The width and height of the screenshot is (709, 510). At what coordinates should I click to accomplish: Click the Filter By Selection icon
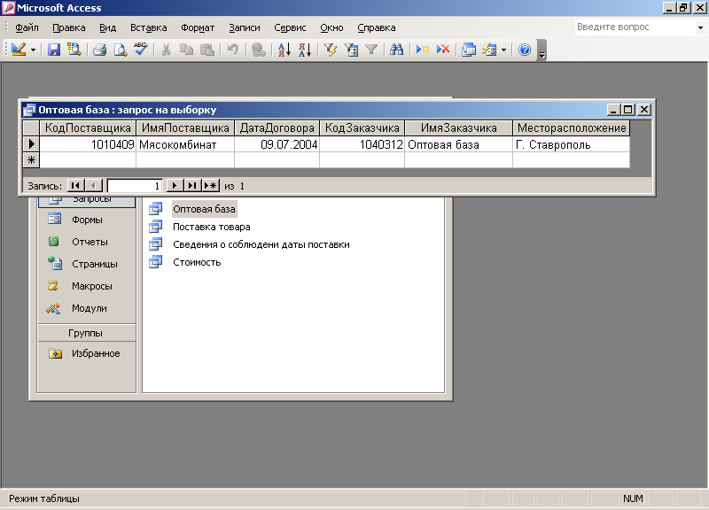331,50
